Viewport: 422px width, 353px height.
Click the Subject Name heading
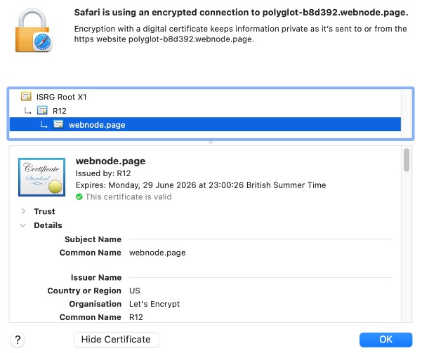pos(93,239)
